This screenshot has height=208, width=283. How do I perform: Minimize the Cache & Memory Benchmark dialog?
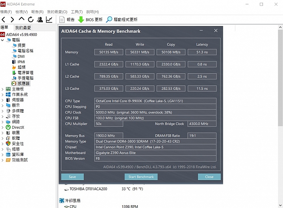201,31
